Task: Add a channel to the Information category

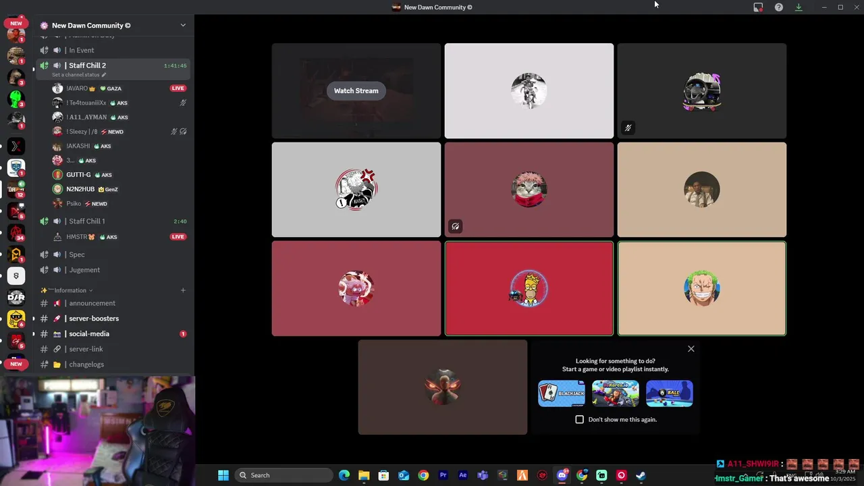Action: click(183, 290)
